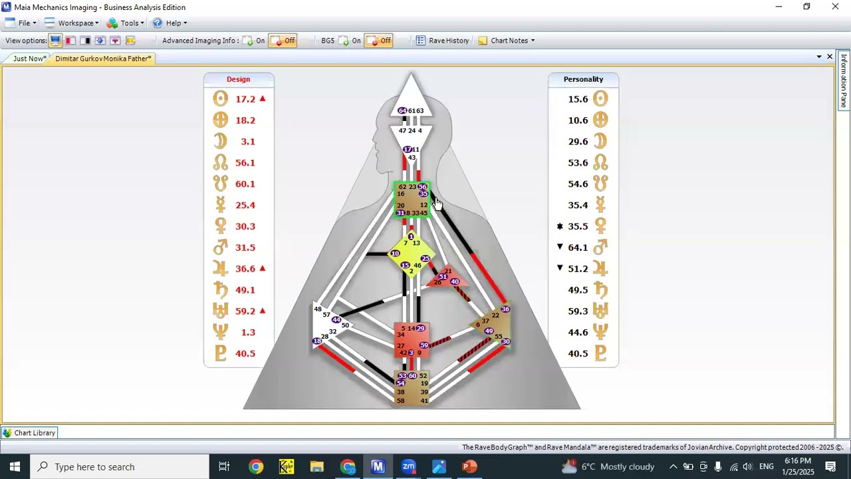
Task: Switch to Dimitar Gurkov Monika Father tab
Action: 103,59
